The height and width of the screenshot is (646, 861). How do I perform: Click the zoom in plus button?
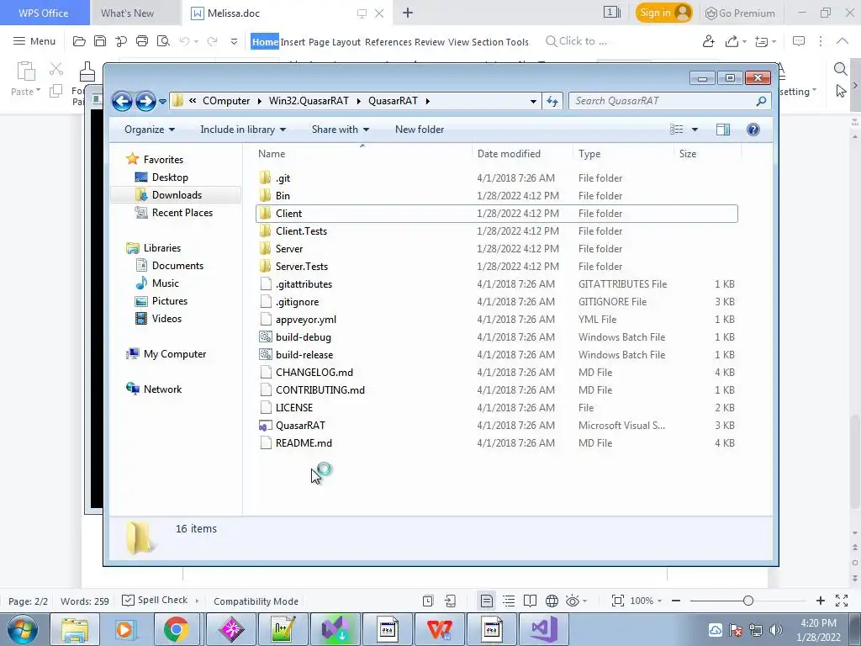pyautogui.click(x=821, y=601)
